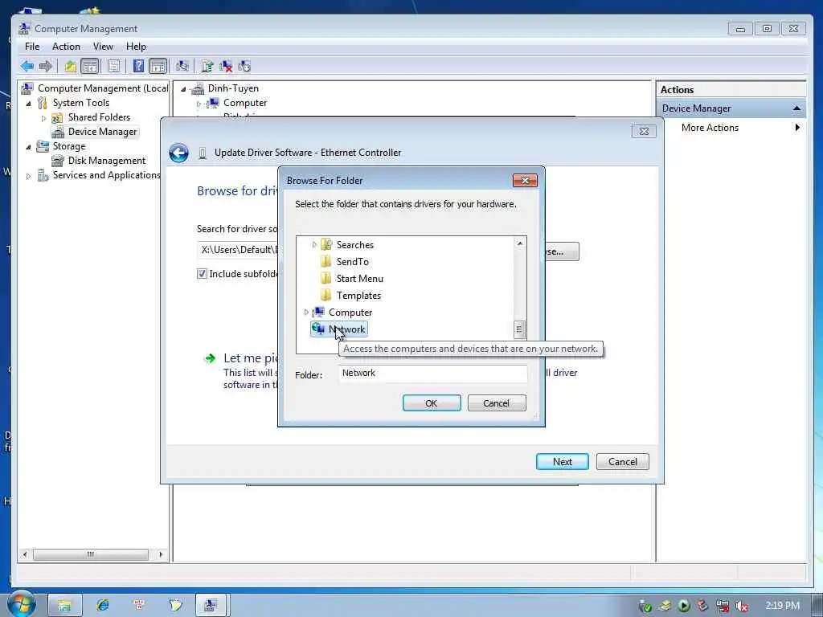Image resolution: width=823 pixels, height=617 pixels.
Task: Select Disk Management in console tree
Action: click(x=107, y=161)
